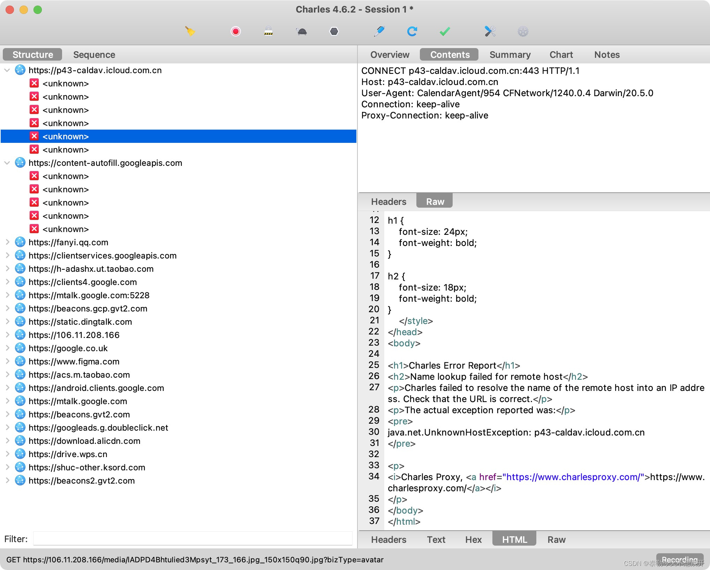Show response Headers tab at bottom

[388, 540]
